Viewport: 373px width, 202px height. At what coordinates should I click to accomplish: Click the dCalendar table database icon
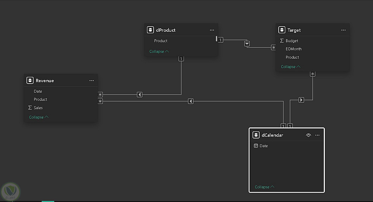(256, 135)
